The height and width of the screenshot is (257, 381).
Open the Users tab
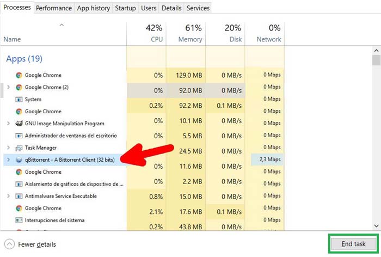pos(149,8)
